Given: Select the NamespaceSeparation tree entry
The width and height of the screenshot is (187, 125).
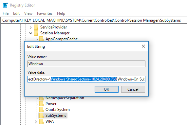Looking at the screenshot, I should coord(65,98).
